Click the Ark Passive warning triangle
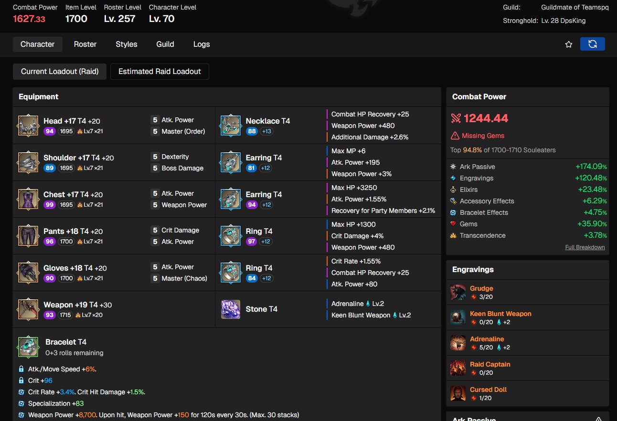617x421 pixels. [x=599, y=419]
